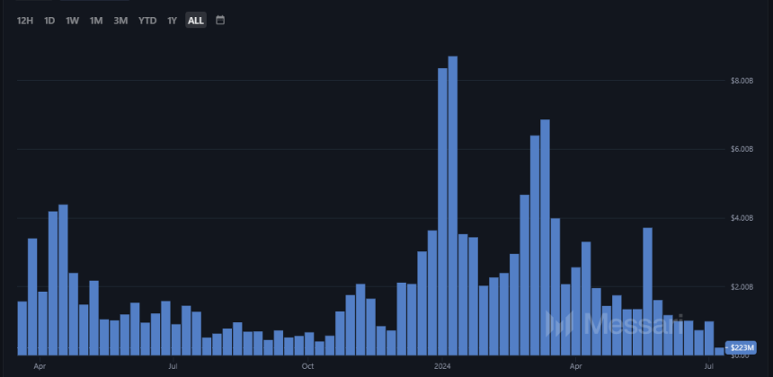This screenshot has width=773, height=377.
Task: Switch to the 1D time range
Action: click(49, 21)
